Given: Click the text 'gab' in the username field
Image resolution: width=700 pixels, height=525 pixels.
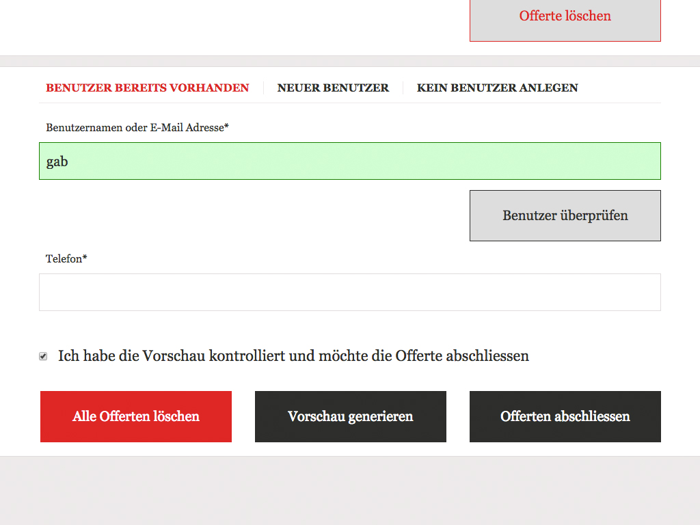Looking at the screenshot, I should (57, 161).
